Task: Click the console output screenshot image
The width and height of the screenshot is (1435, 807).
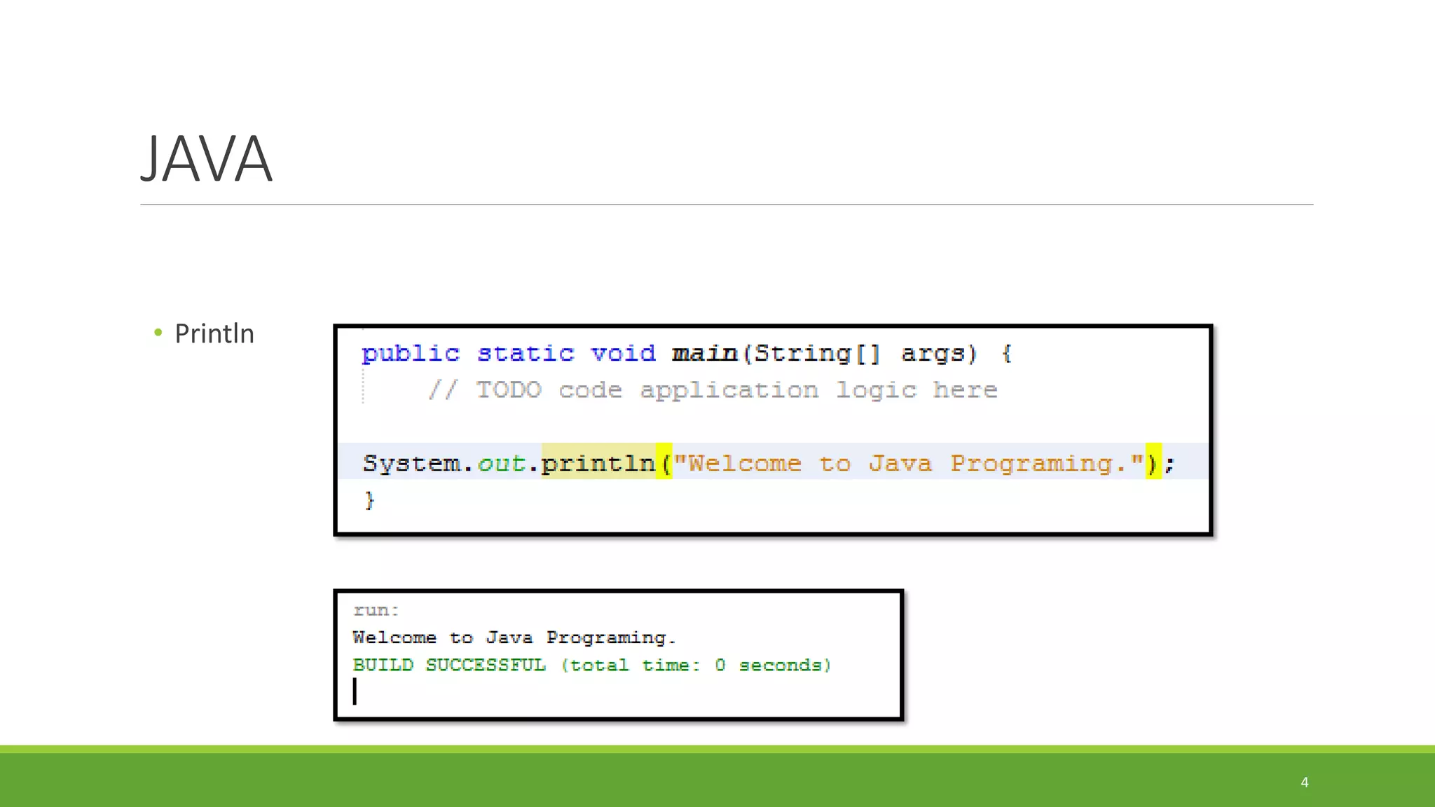Action: tap(619, 655)
